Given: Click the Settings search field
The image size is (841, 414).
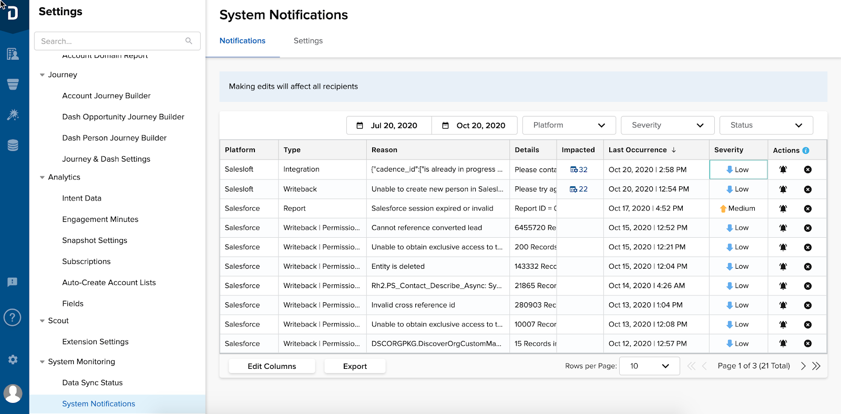Looking at the screenshot, I should coord(117,41).
